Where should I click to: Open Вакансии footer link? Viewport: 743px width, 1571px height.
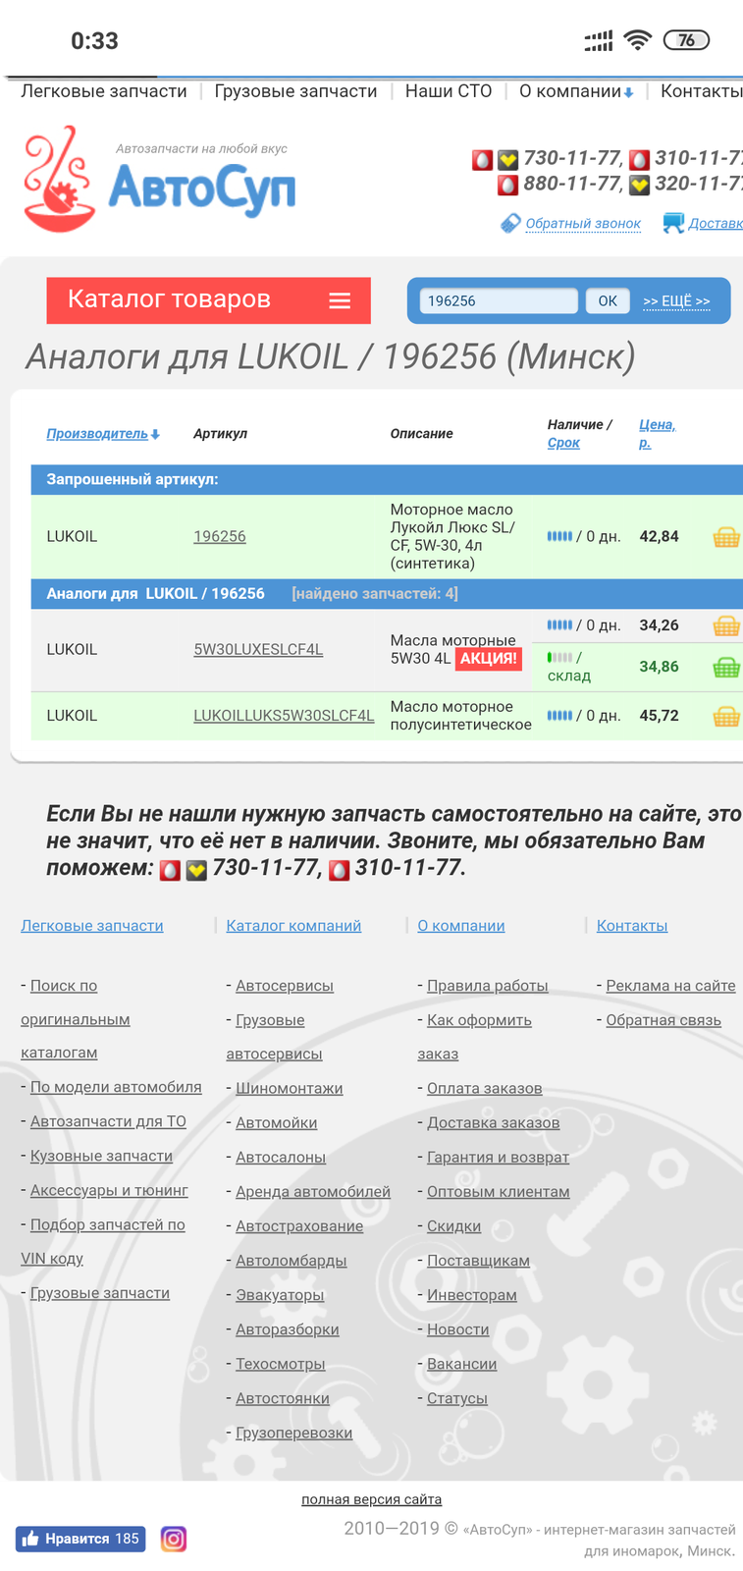tap(462, 1364)
